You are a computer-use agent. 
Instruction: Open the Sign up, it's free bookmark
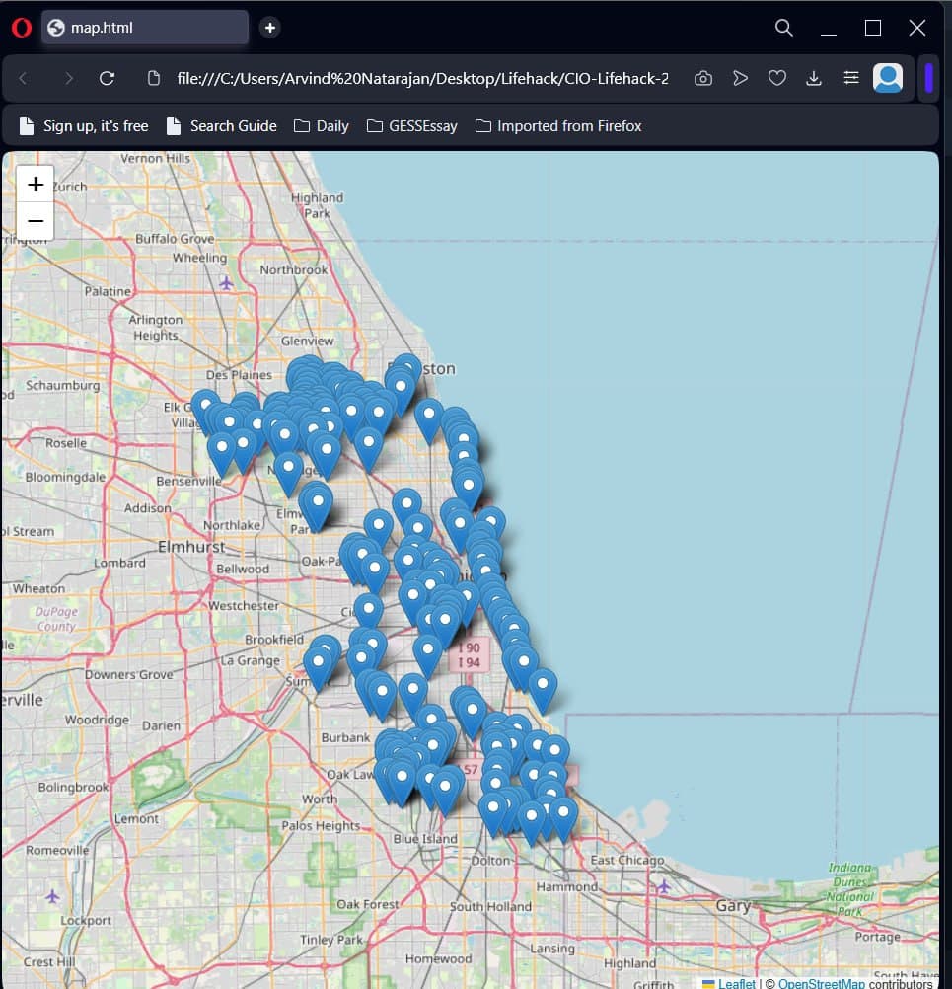tap(84, 125)
